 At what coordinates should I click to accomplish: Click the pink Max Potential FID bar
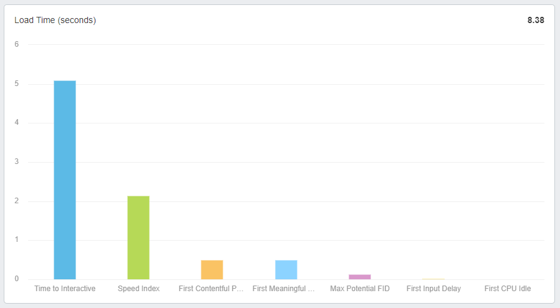[360, 277]
